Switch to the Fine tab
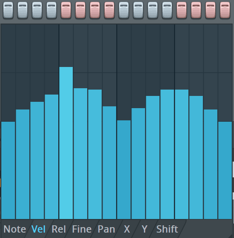The width and height of the screenshot is (234, 238). click(82, 229)
